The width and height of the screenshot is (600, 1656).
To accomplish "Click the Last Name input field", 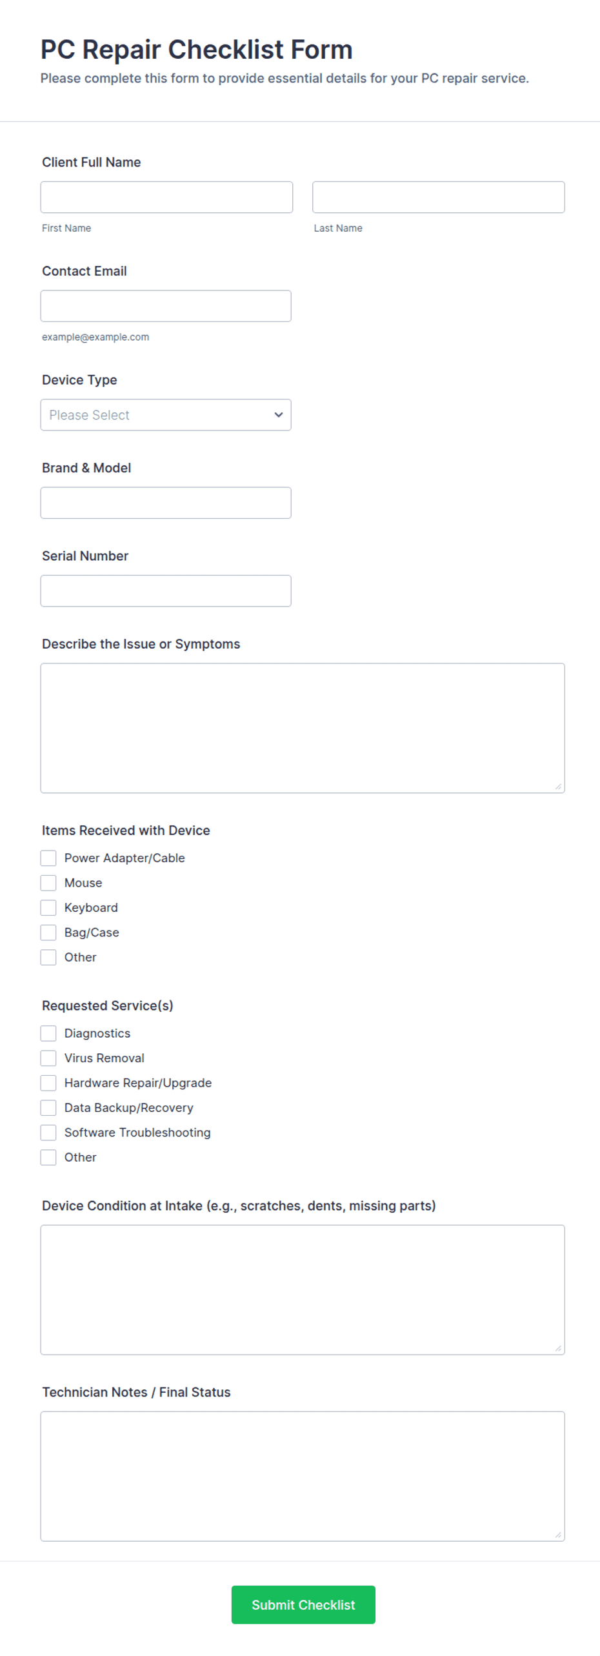I will 438,197.
